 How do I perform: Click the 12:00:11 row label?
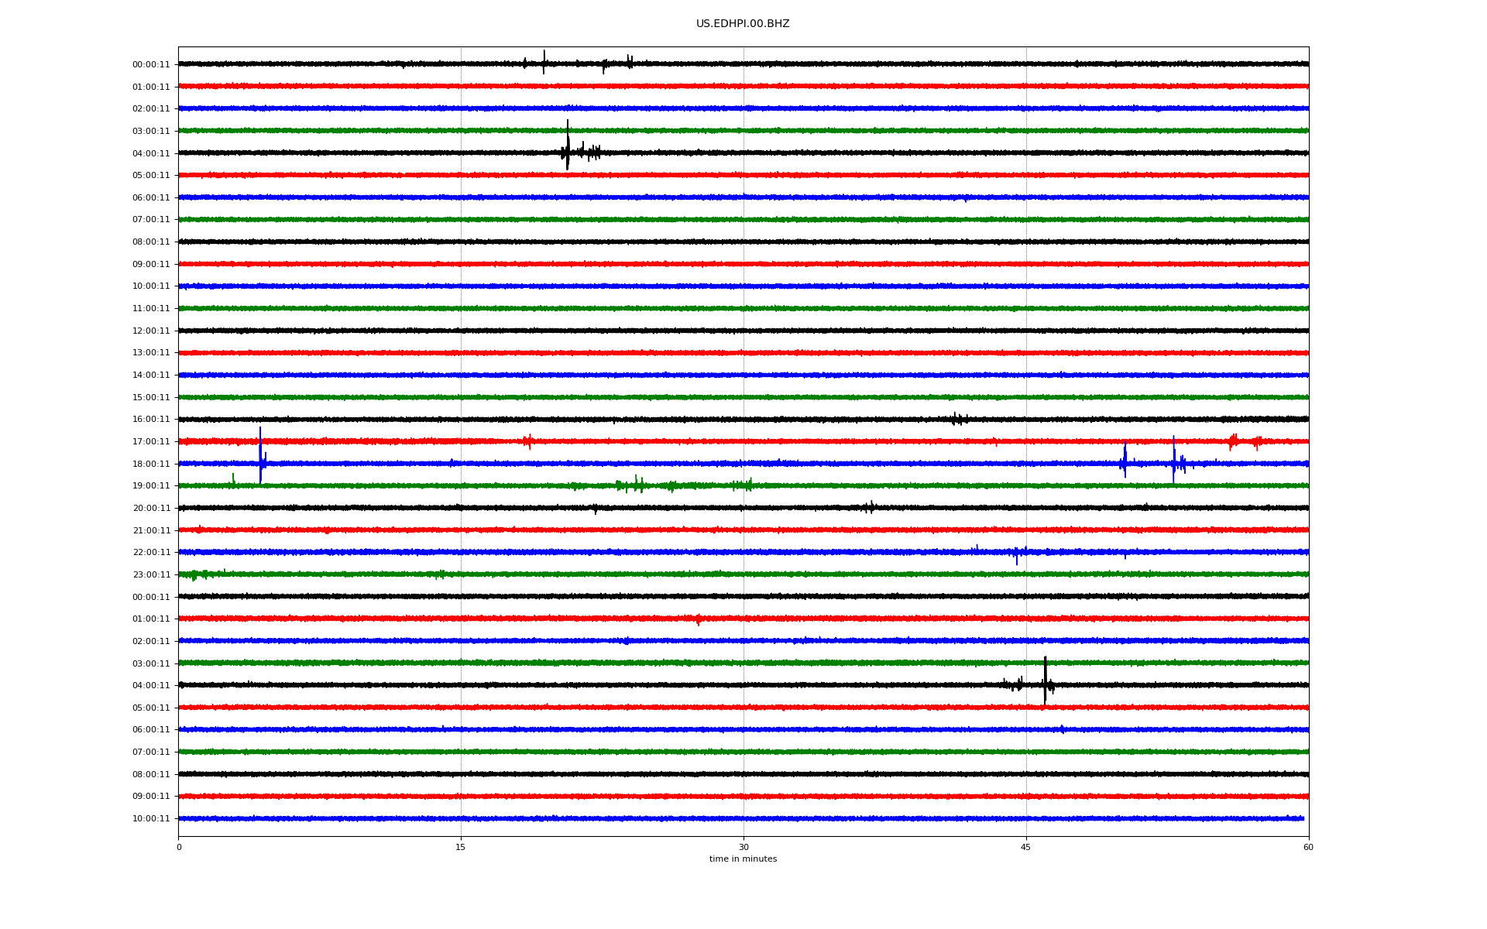(x=151, y=331)
